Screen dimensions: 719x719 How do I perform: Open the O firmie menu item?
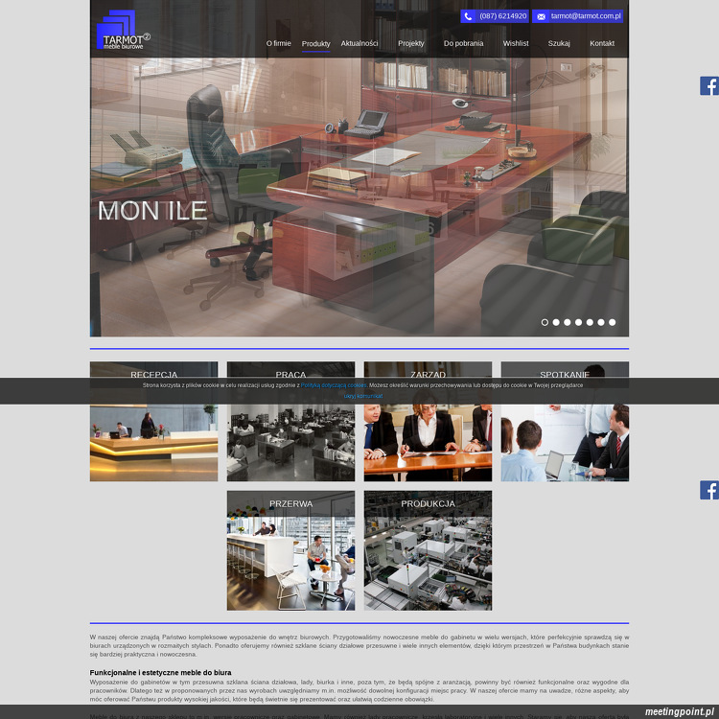[278, 43]
